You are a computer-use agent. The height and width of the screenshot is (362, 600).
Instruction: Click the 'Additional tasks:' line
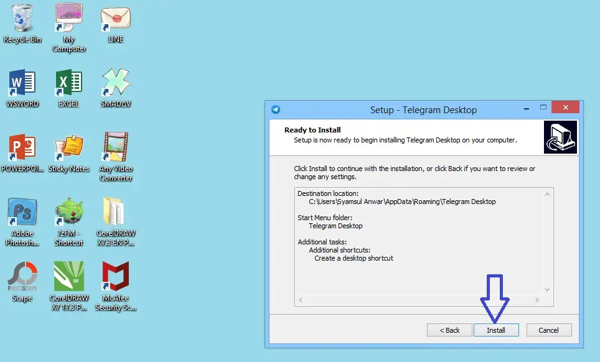click(x=322, y=242)
